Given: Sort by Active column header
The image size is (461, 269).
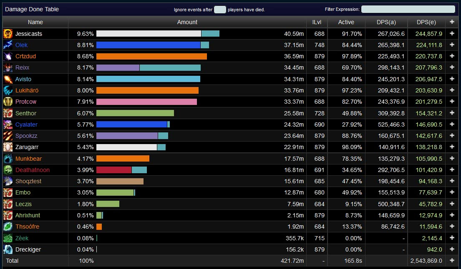Looking at the screenshot, I should [x=346, y=22].
